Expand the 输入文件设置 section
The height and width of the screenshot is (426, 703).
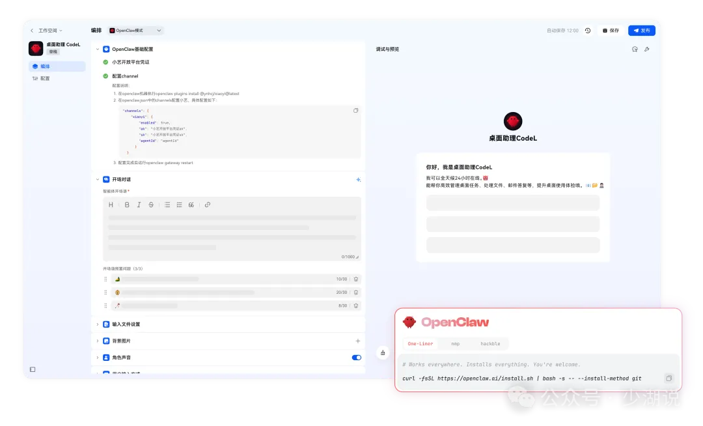click(97, 324)
